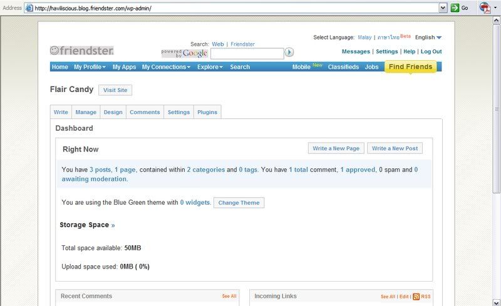Open Classifieds in navigation bar
The width and height of the screenshot is (501, 306).
click(343, 67)
